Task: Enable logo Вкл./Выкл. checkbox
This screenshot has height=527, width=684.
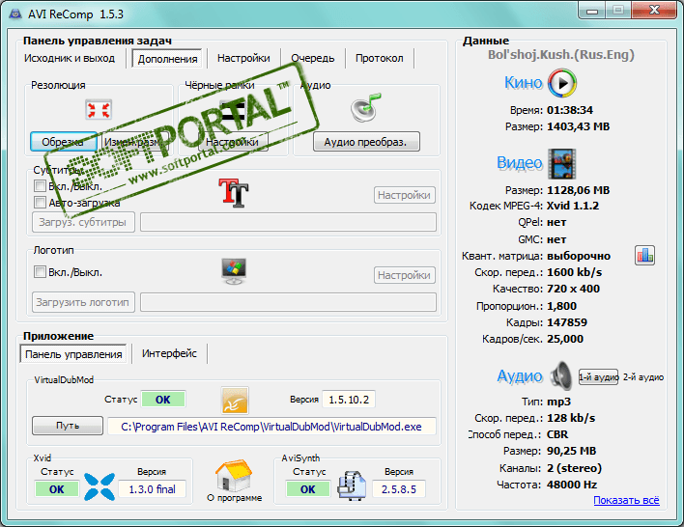Action: (40, 272)
